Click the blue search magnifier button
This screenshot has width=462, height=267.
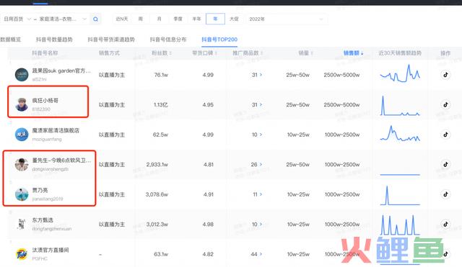(95, 19)
